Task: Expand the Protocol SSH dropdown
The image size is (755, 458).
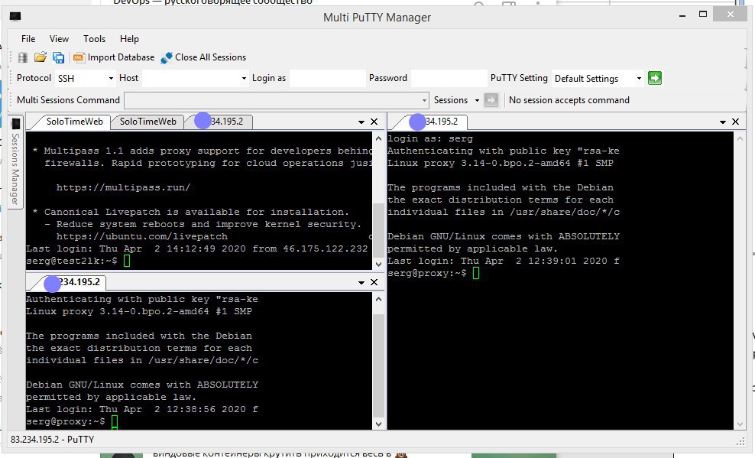Action: [x=111, y=78]
